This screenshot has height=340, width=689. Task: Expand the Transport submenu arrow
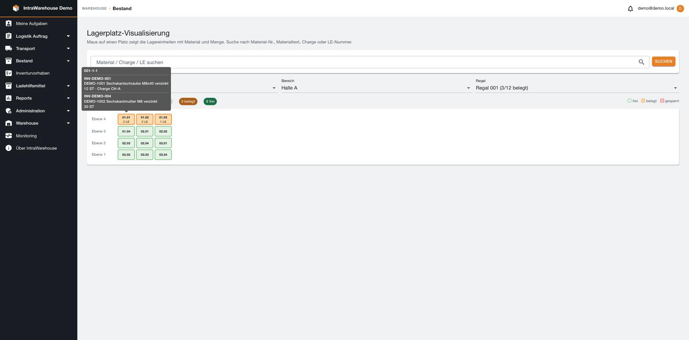[68, 48]
